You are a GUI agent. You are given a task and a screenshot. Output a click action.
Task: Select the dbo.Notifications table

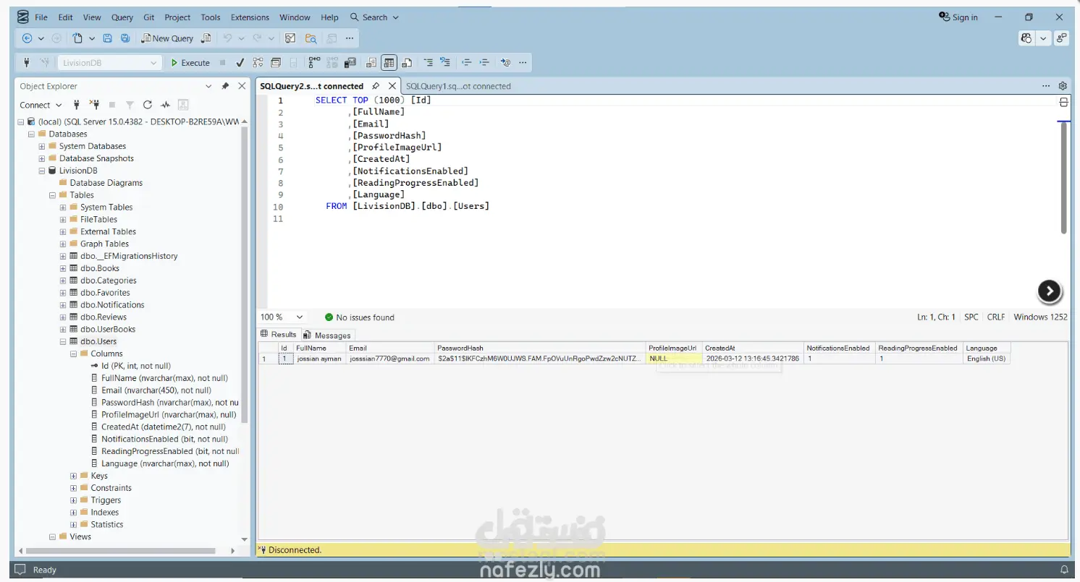[112, 305]
